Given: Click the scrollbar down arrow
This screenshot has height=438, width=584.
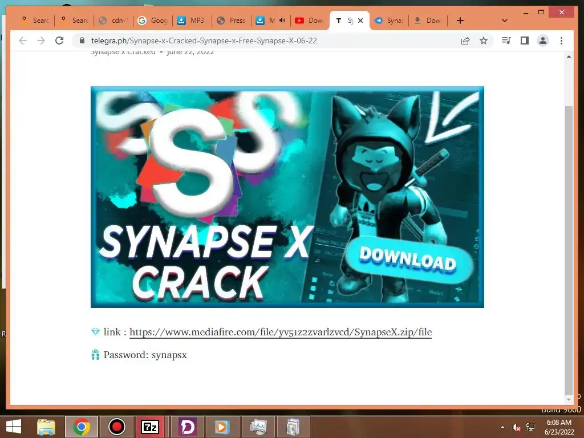Looking at the screenshot, I should (569, 400).
